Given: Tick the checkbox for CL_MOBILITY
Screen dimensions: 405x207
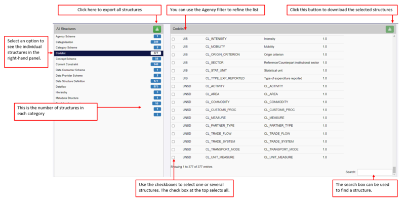Looking at the screenshot, I should [x=173, y=47].
